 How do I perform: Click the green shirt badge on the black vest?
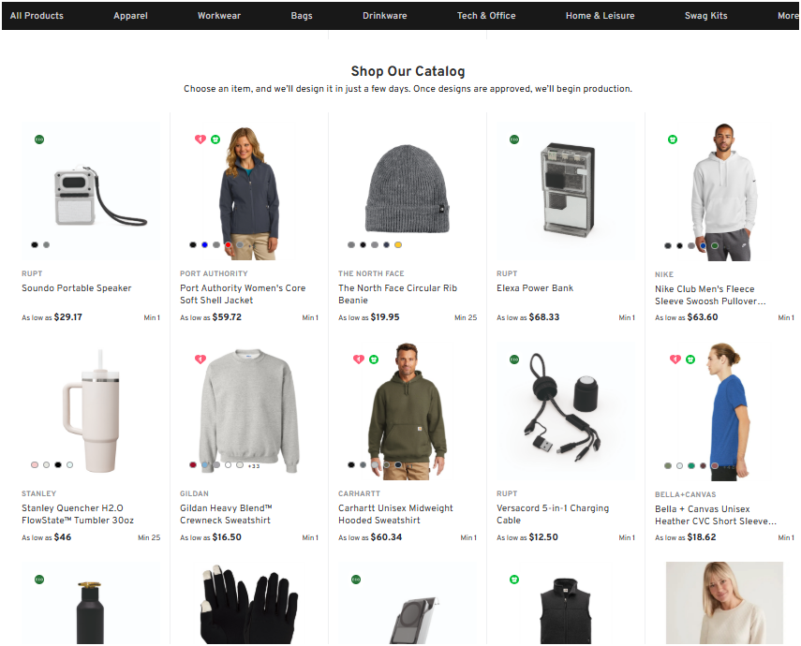(514, 580)
